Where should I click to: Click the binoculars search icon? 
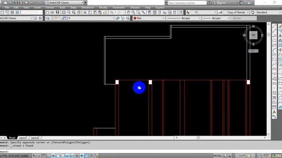tap(209, 3)
